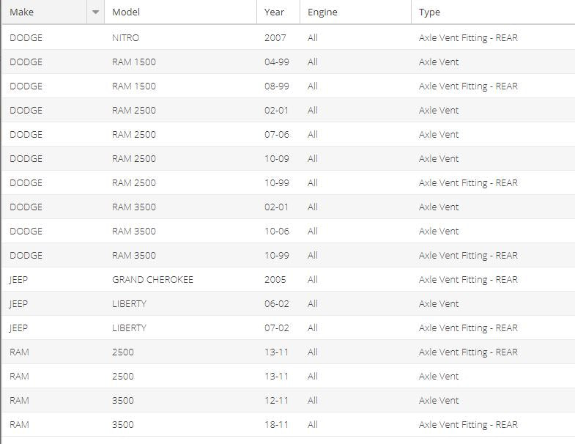Click Axle Vent Fitting - REAR for Grand Cherokee
This screenshot has width=575, height=444.
pyautogui.click(x=468, y=280)
